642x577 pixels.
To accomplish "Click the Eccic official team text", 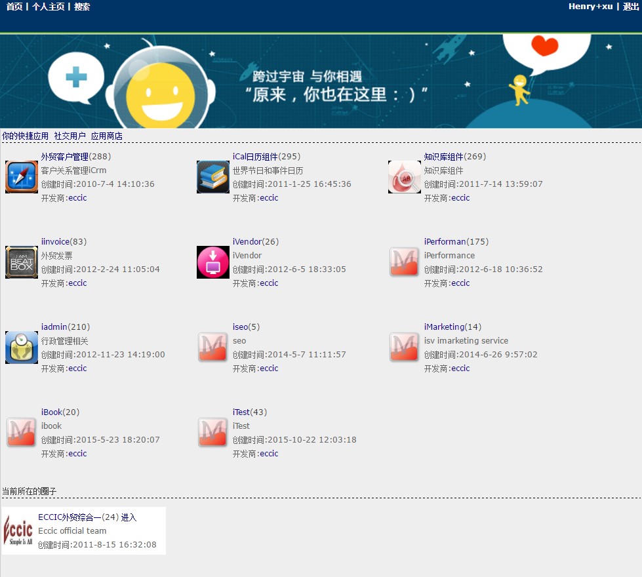I will pos(72,530).
